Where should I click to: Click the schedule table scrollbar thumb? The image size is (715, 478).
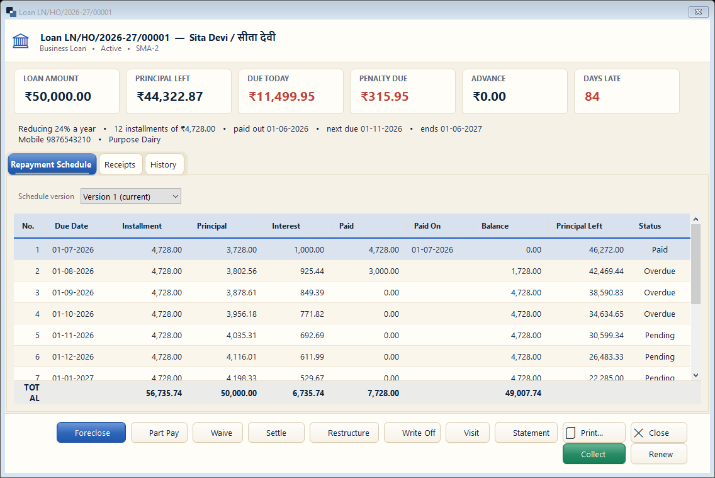tap(695, 264)
